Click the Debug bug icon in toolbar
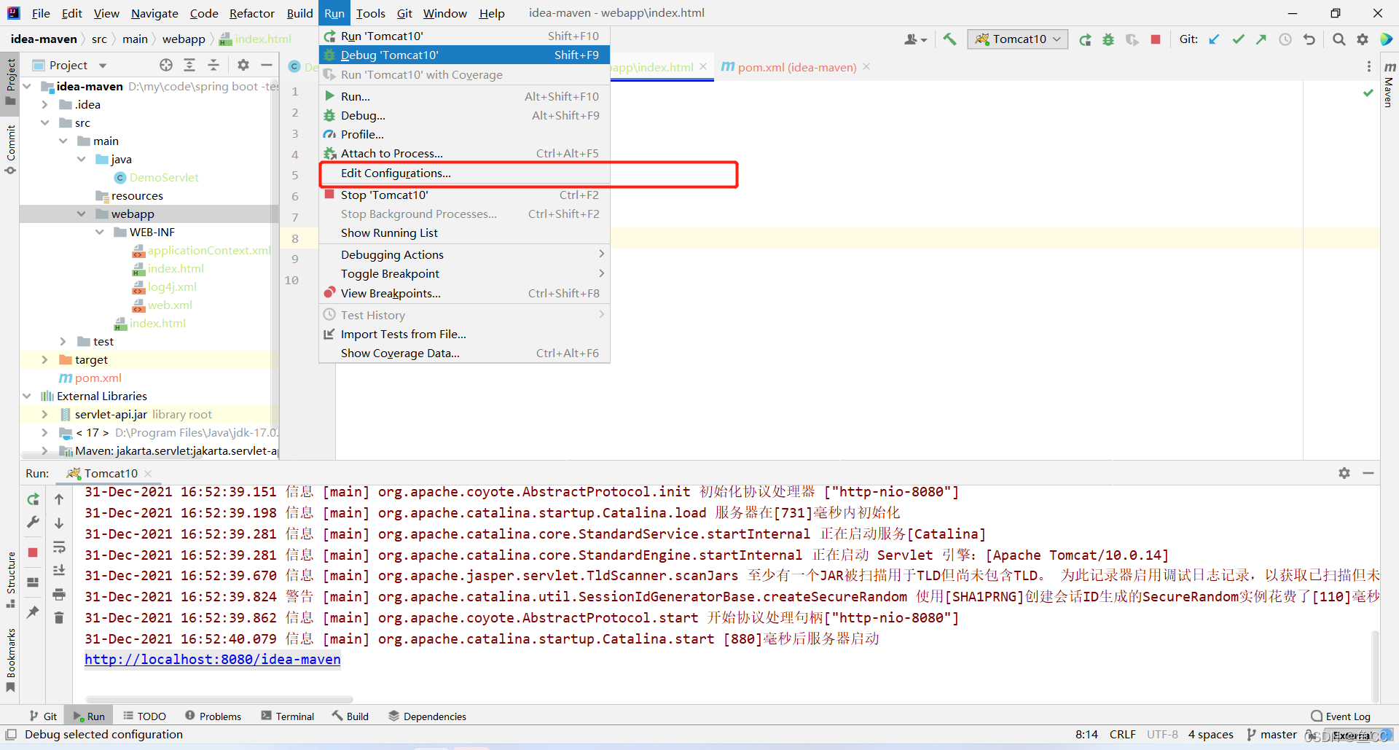1399x750 pixels. click(1108, 39)
